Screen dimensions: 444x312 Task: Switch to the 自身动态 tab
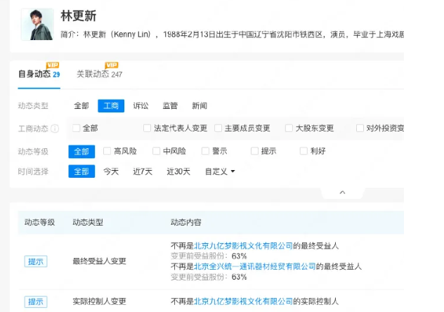pos(39,74)
